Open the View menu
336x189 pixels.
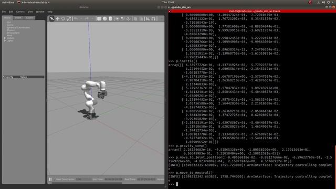[30, 12]
